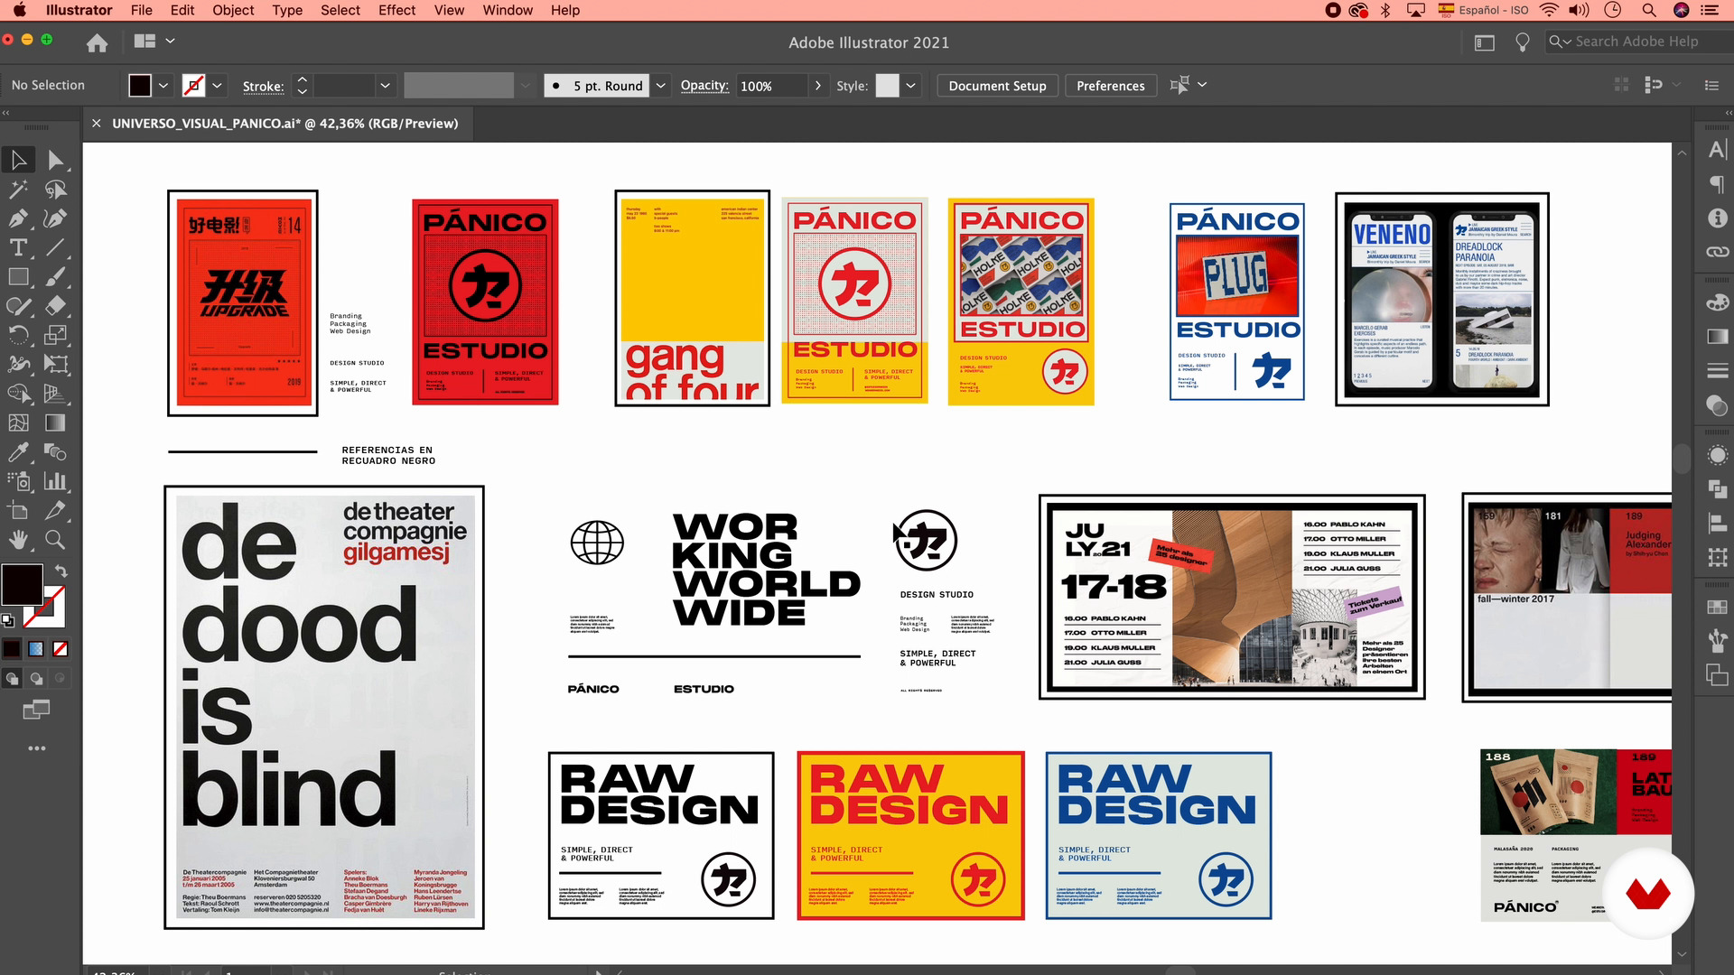Open the Type menu
1734x975 pixels.
click(287, 10)
